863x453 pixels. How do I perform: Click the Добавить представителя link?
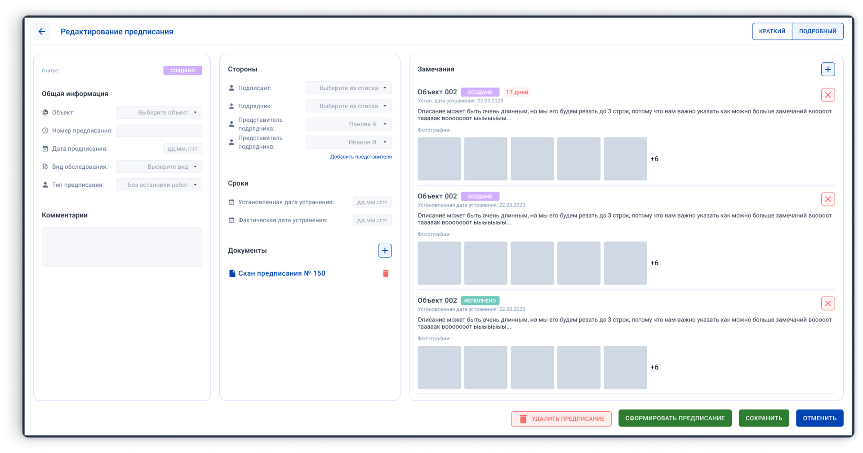[x=360, y=157]
